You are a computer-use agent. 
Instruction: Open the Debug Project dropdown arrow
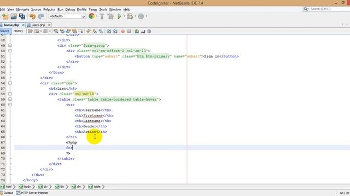[x=135, y=16]
